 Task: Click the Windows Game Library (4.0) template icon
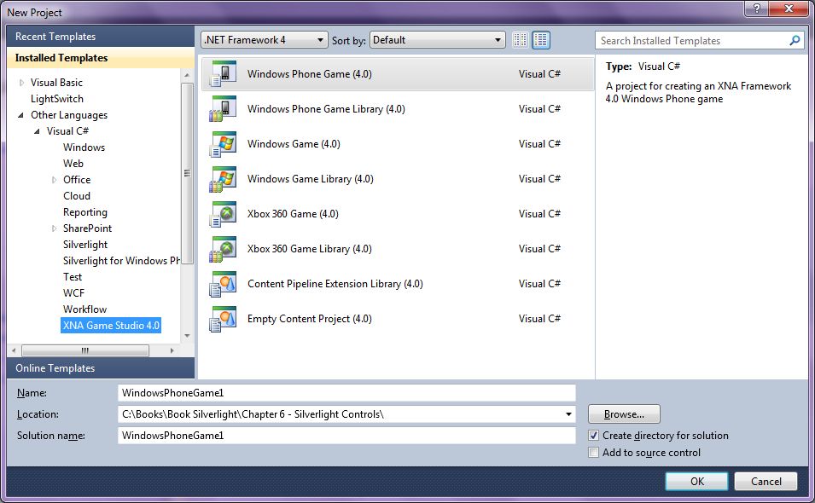click(223, 178)
